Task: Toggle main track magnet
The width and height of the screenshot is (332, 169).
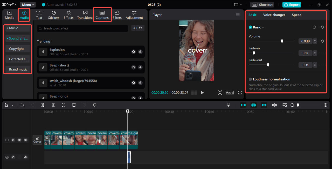Action: [243, 105]
